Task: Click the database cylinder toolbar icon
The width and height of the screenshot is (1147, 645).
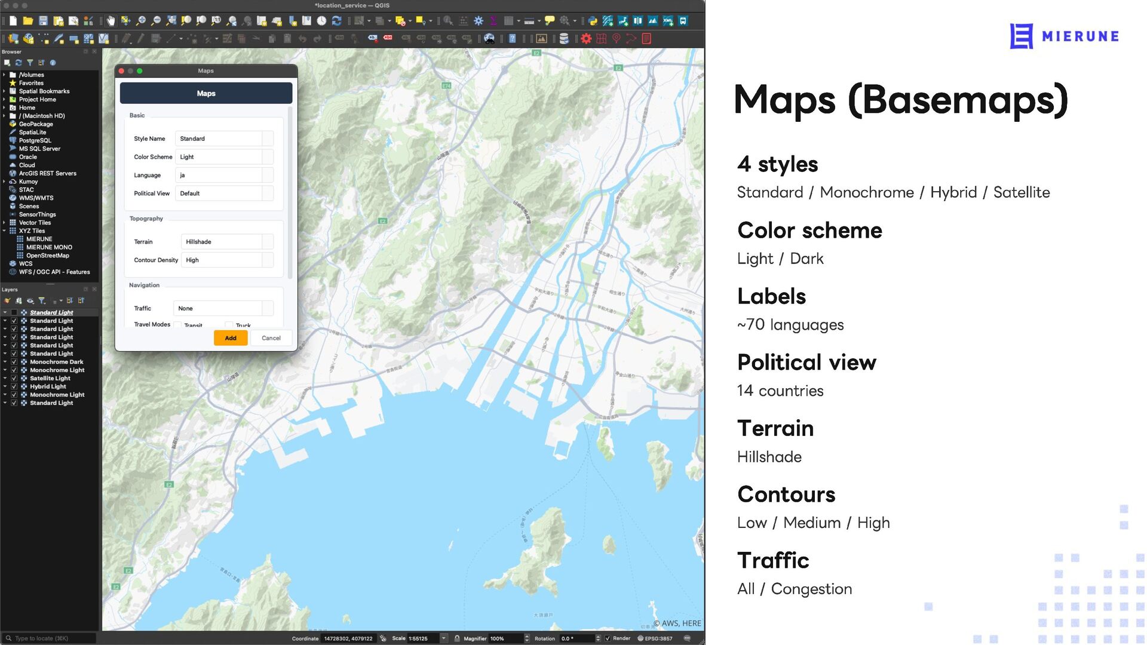Action: tap(563, 39)
